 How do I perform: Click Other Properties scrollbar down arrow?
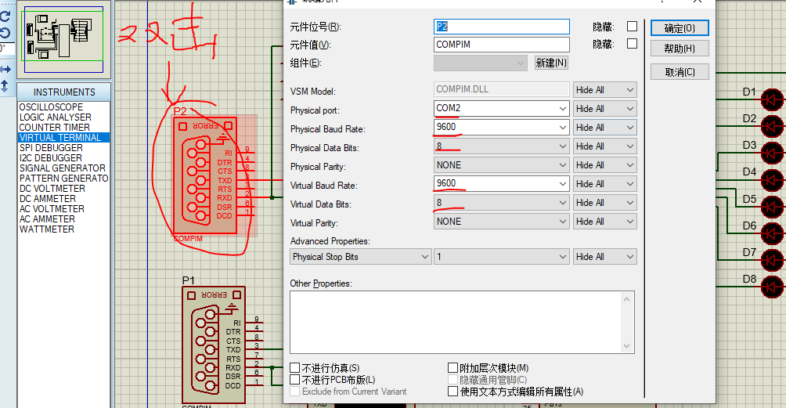tap(626, 346)
